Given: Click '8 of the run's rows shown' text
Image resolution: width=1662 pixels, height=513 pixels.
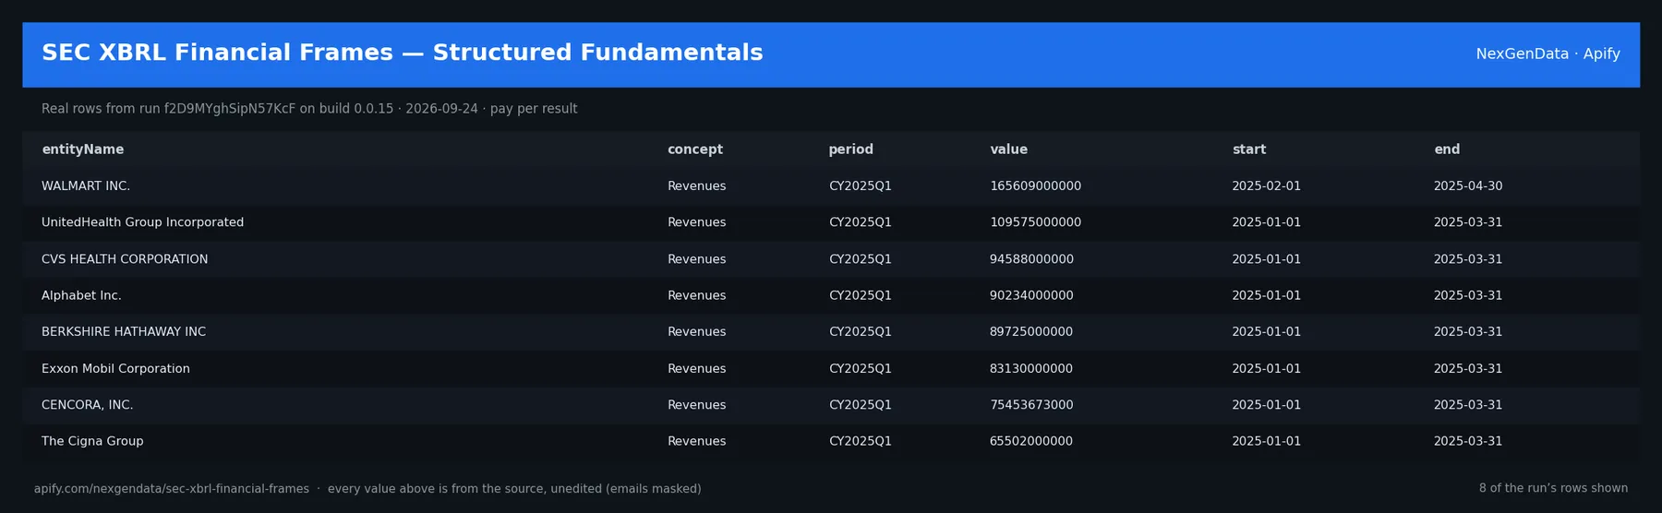Looking at the screenshot, I should pyautogui.click(x=1553, y=489).
